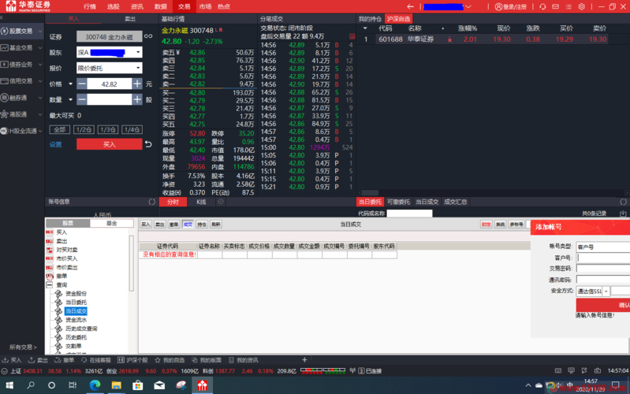Expand the account selector chevron in title bar
Image resolution: width=630 pixels, height=394 pixels.
pyautogui.click(x=468, y=6)
